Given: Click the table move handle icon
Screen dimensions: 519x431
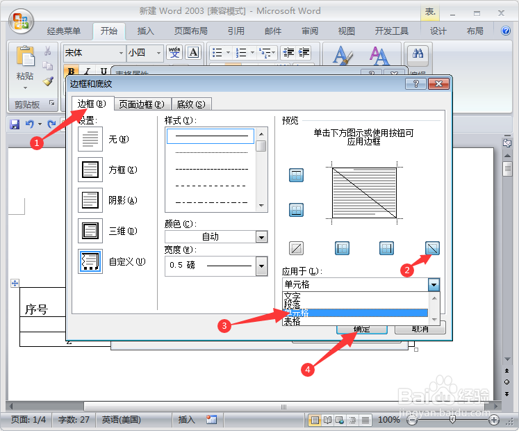Looking at the screenshot, I should coord(15,283).
